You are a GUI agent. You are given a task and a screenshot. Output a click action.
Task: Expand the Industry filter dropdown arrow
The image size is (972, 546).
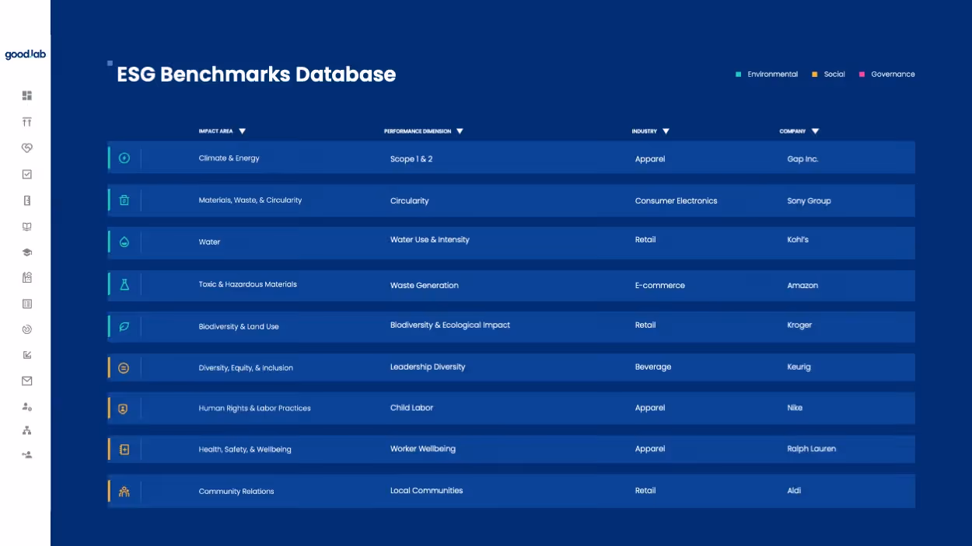click(x=666, y=131)
